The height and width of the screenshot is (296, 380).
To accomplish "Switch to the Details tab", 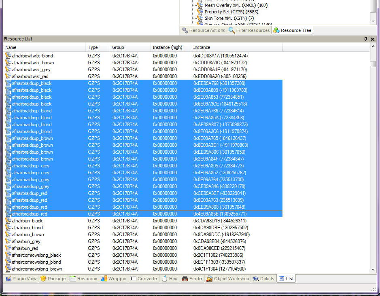I will click(263, 279).
